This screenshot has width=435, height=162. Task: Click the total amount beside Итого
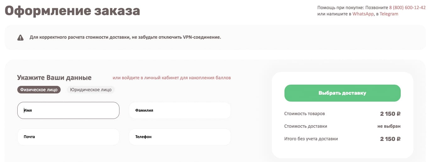tap(390, 139)
